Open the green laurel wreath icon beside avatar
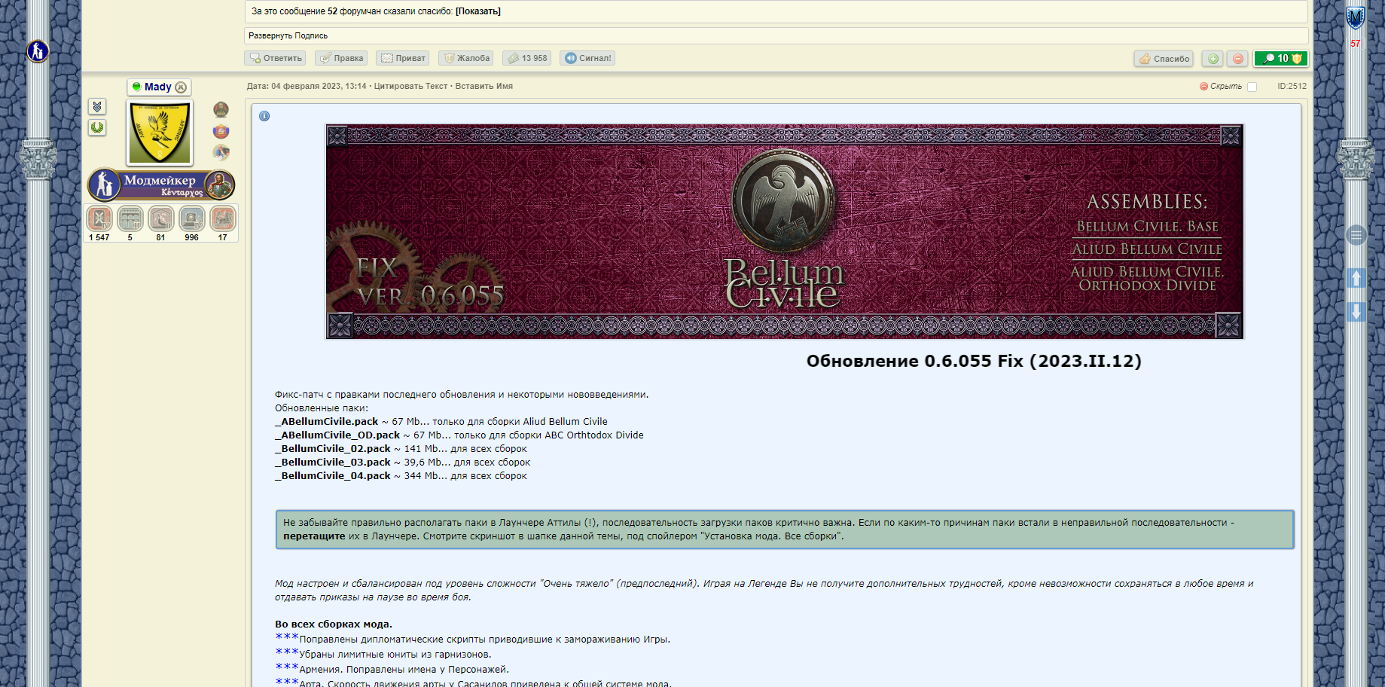This screenshot has width=1385, height=687. 97,127
